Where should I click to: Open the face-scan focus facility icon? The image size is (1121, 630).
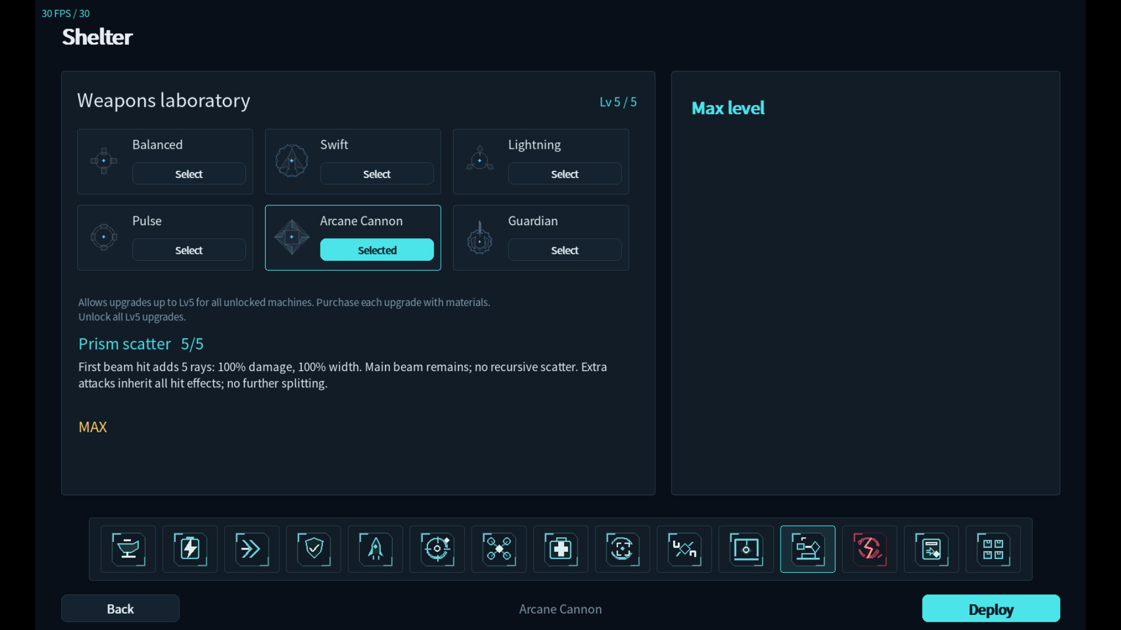(x=622, y=549)
